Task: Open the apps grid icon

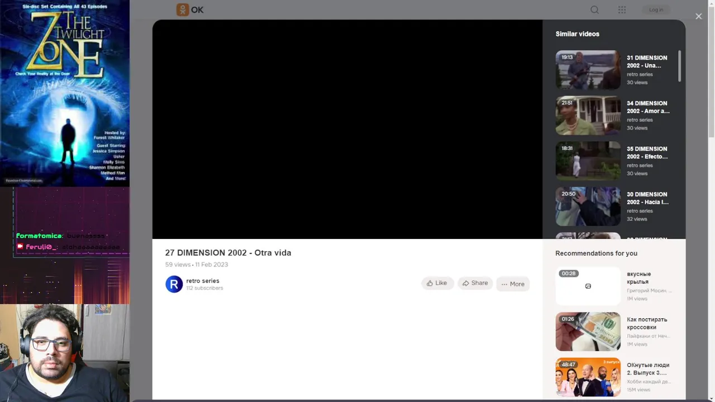Action: 622,9
